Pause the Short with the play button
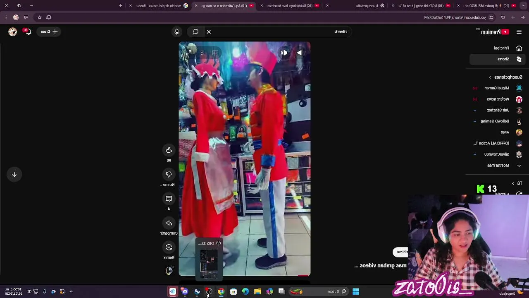The image size is (529, 298). [299, 53]
